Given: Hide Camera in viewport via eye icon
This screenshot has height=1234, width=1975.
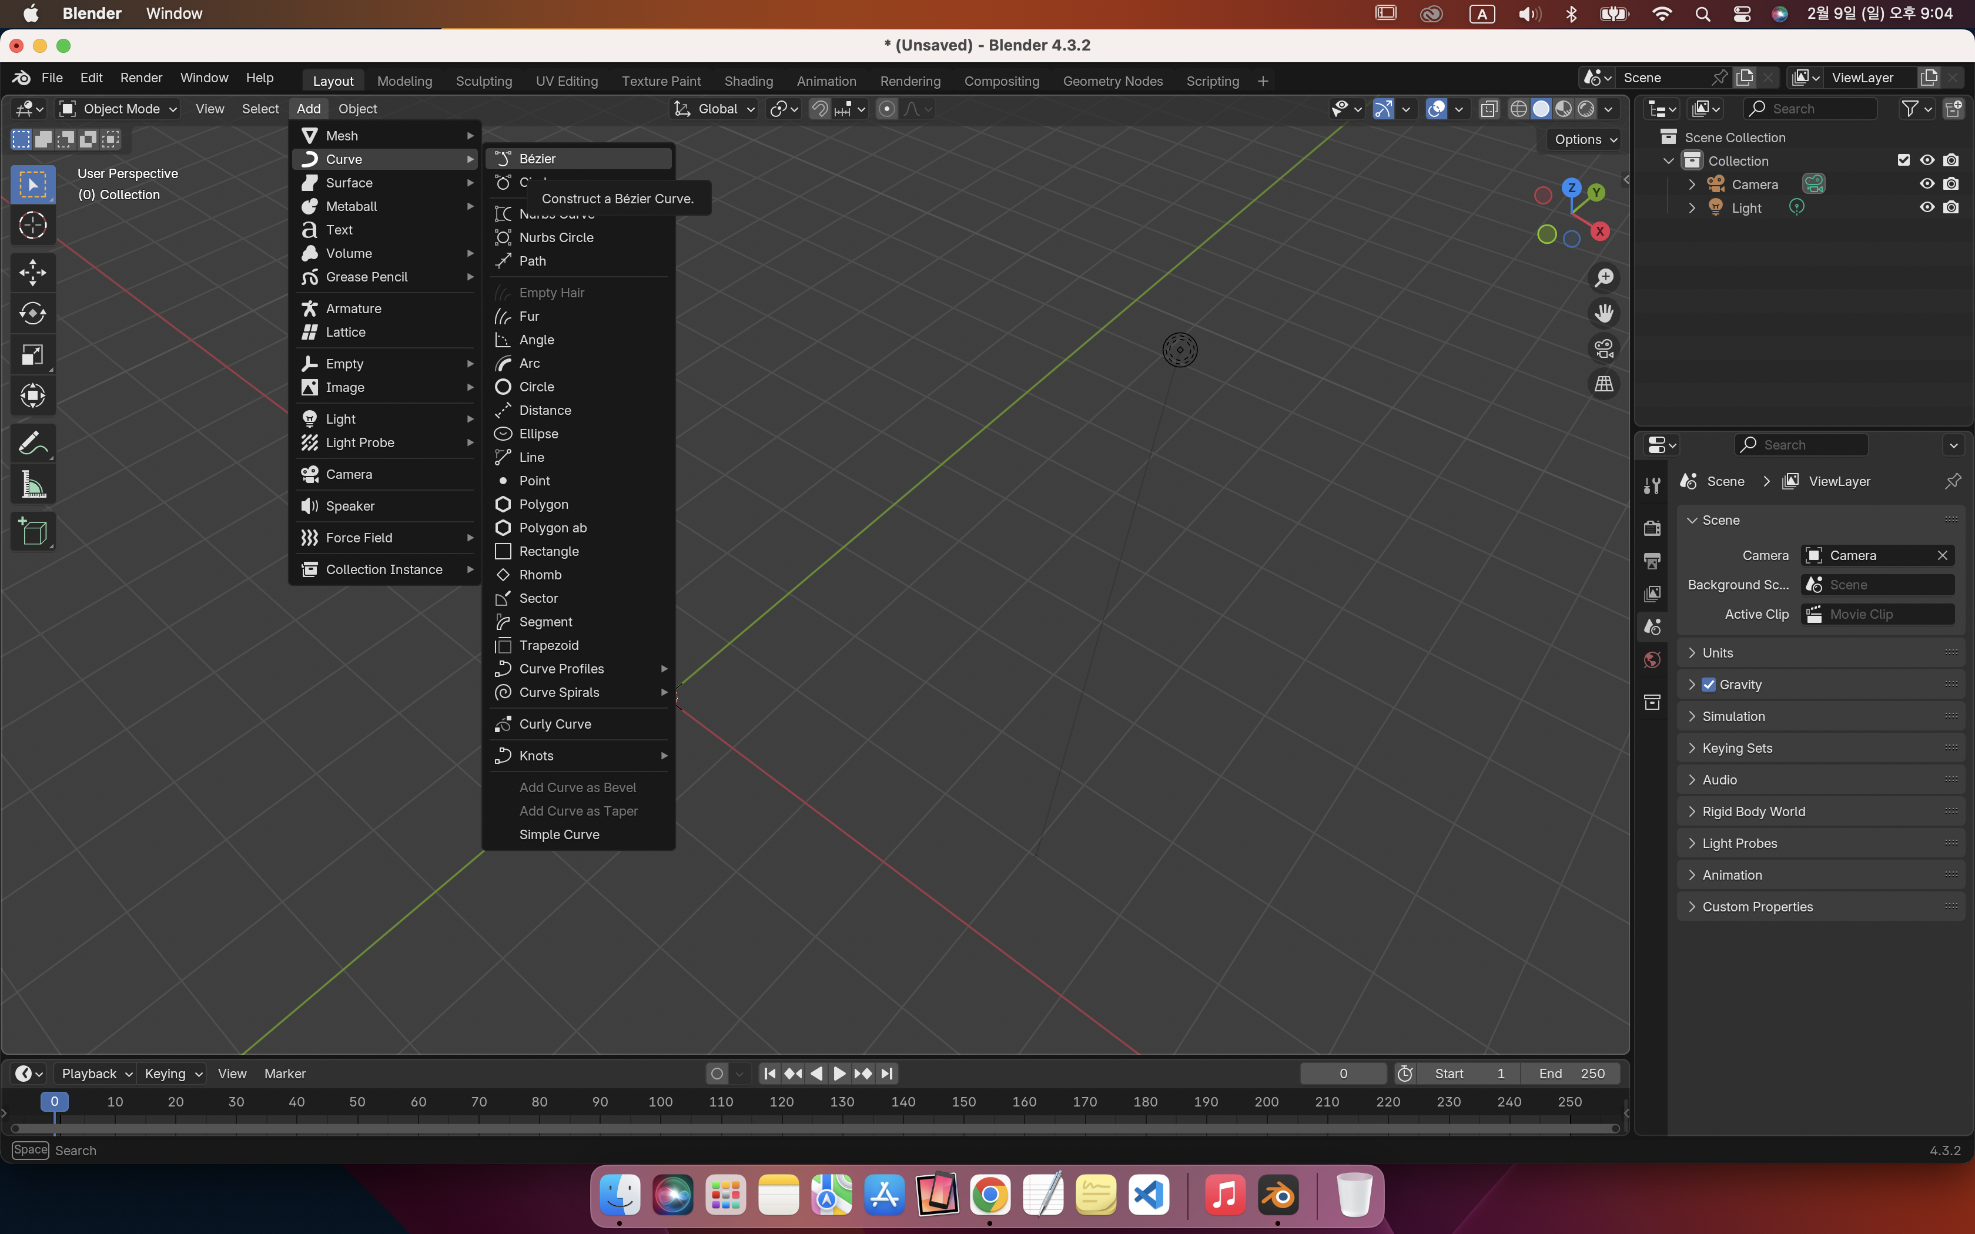Looking at the screenshot, I should pyautogui.click(x=1927, y=183).
